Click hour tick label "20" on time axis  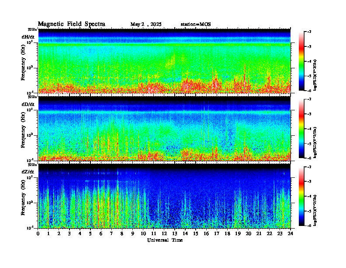pos(249,234)
